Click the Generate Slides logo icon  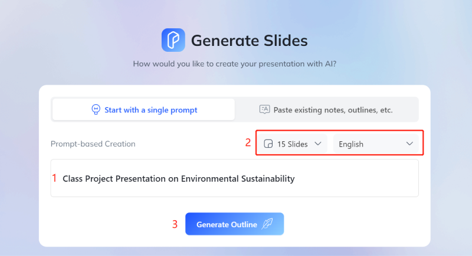pos(173,41)
